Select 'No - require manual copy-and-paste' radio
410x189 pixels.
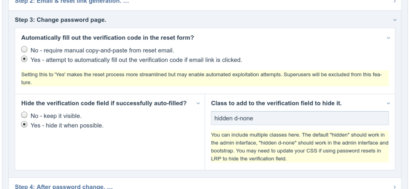(x=24, y=50)
